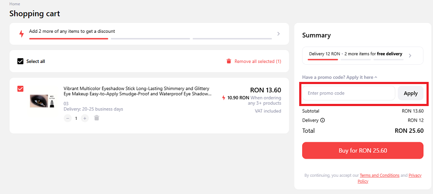This screenshot has width=433, height=194.
Task: Uncheck the eyeshadow stick item checkbox
Action: coord(20,89)
